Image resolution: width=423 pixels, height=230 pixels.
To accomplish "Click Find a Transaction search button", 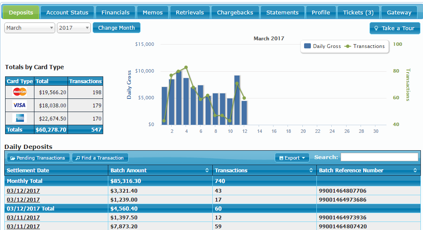I will 100,158.
